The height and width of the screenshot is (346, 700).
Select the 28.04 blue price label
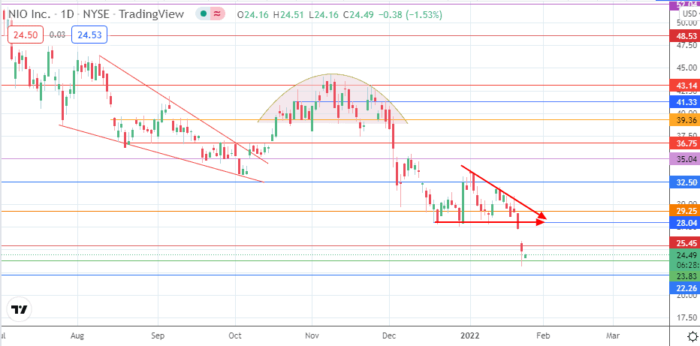[x=685, y=222]
